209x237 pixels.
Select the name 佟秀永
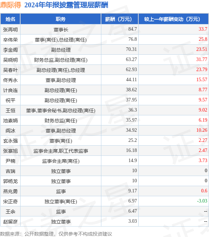pyautogui.click(x=10, y=80)
